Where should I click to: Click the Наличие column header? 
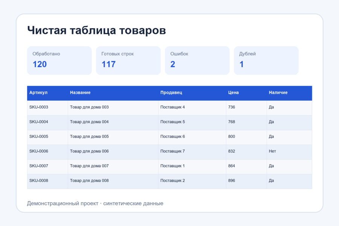pos(289,93)
